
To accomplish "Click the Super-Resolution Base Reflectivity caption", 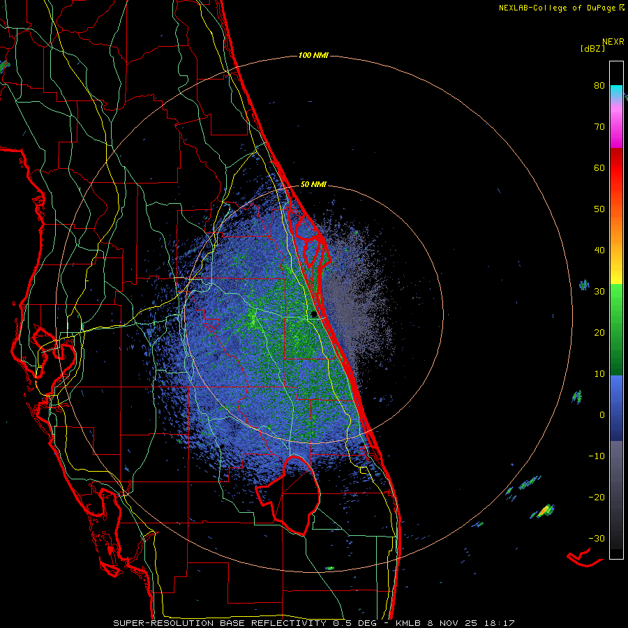I will pyautogui.click(x=314, y=623).
